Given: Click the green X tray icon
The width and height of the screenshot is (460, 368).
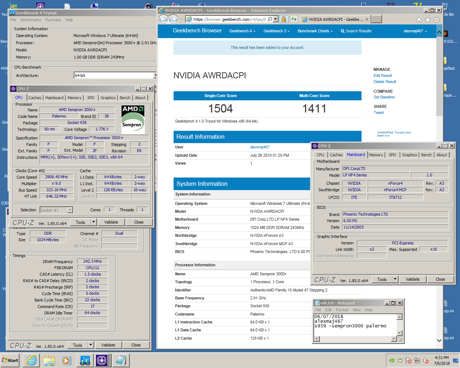Looking at the screenshot, I should pyautogui.click(x=400, y=360).
